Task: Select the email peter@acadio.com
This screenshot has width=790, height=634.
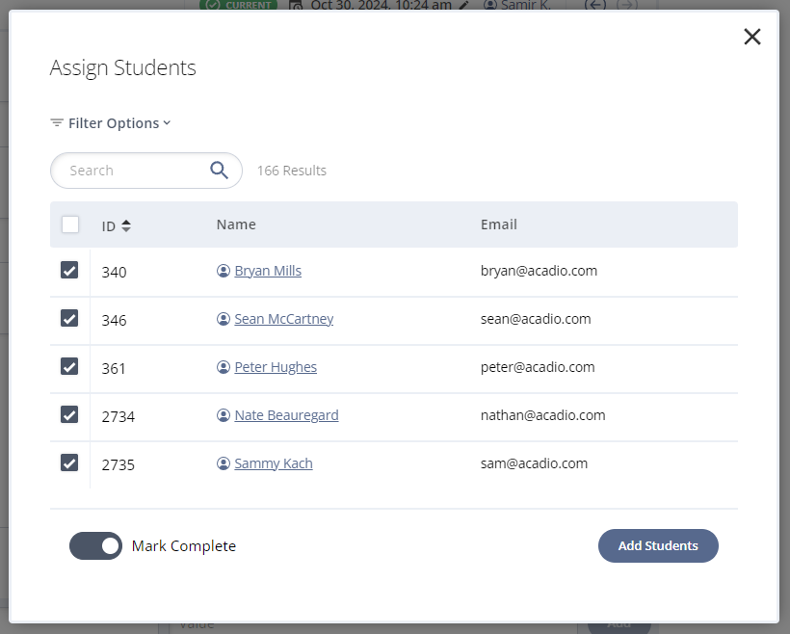Action: (x=538, y=367)
